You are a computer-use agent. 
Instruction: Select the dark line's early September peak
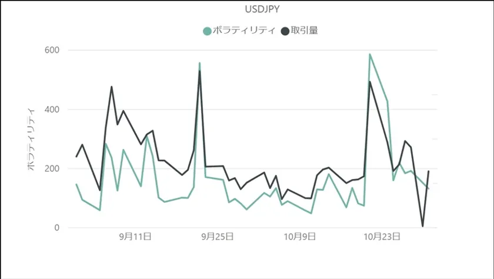pos(111,87)
